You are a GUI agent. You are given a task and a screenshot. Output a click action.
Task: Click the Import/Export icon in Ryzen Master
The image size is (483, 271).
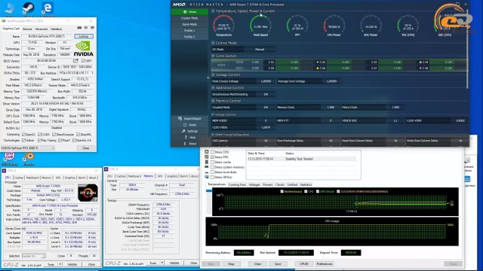pos(180,119)
